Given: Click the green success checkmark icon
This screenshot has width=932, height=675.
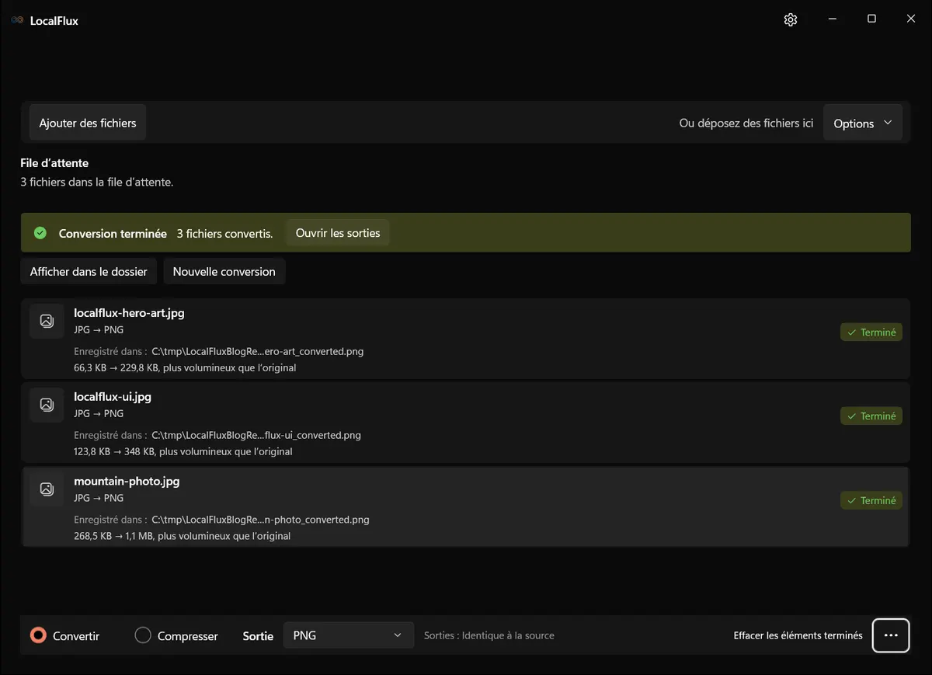Looking at the screenshot, I should click(40, 233).
